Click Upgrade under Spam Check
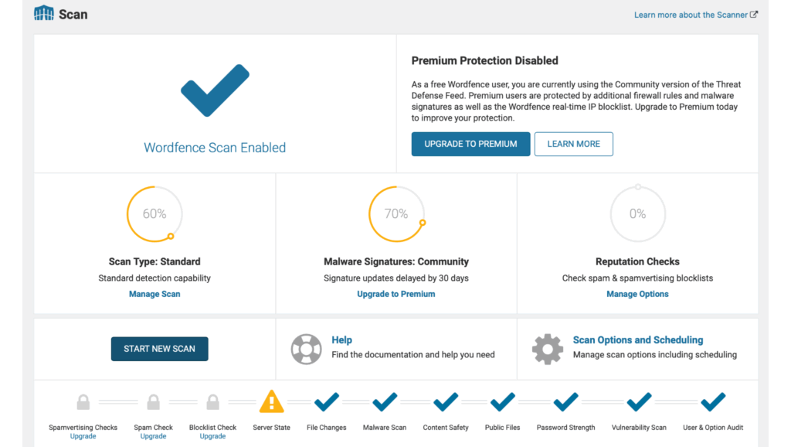Image resolution: width=791 pixels, height=447 pixels. [154, 436]
